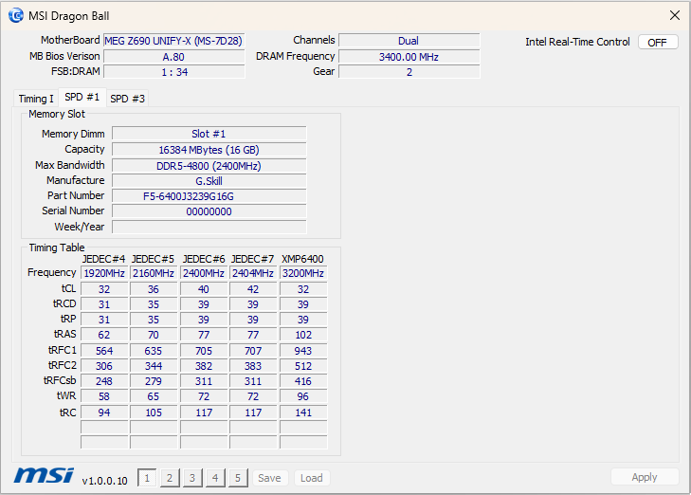Image resolution: width=691 pixels, height=495 pixels.
Task: Click tRFC2 value 512
Action: (303, 366)
